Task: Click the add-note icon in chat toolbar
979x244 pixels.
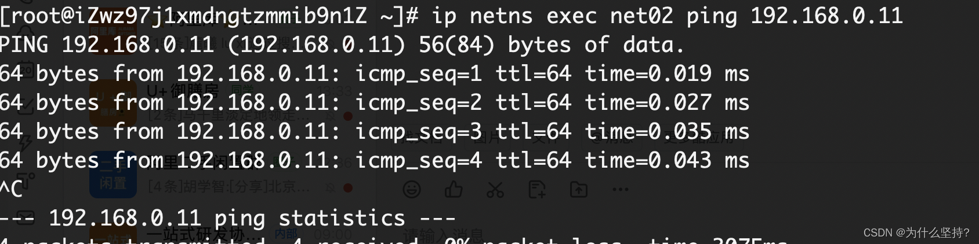Action: click(x=537, y=189)
